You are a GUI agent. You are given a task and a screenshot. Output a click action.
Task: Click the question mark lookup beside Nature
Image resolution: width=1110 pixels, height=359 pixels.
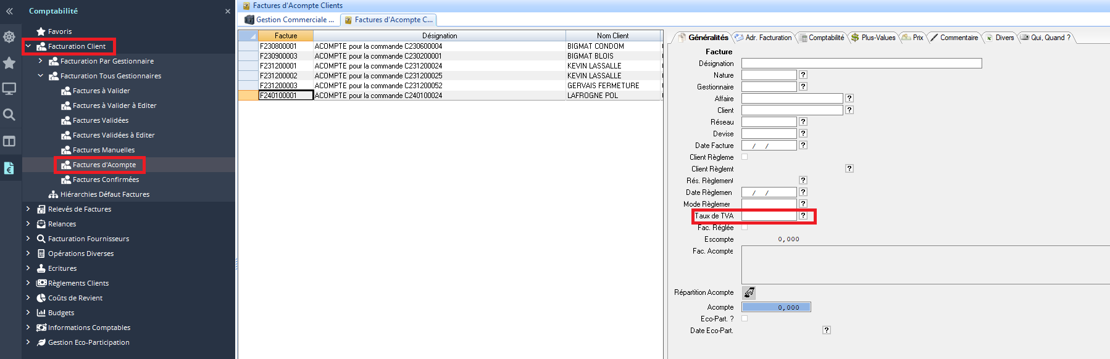tap(803, 75)
